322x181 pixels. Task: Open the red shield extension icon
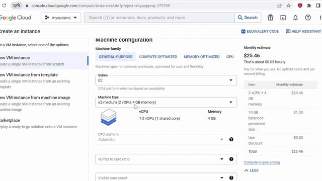(300, 6)
